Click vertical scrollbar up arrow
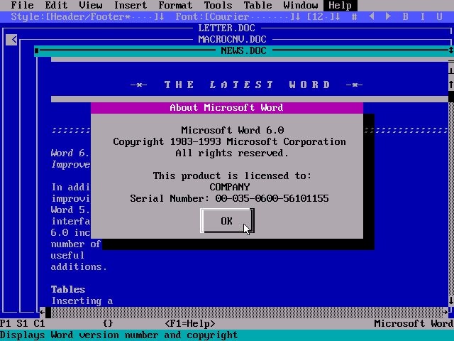The width and height of the screenshot is (454, 341). tap(450, 85)
